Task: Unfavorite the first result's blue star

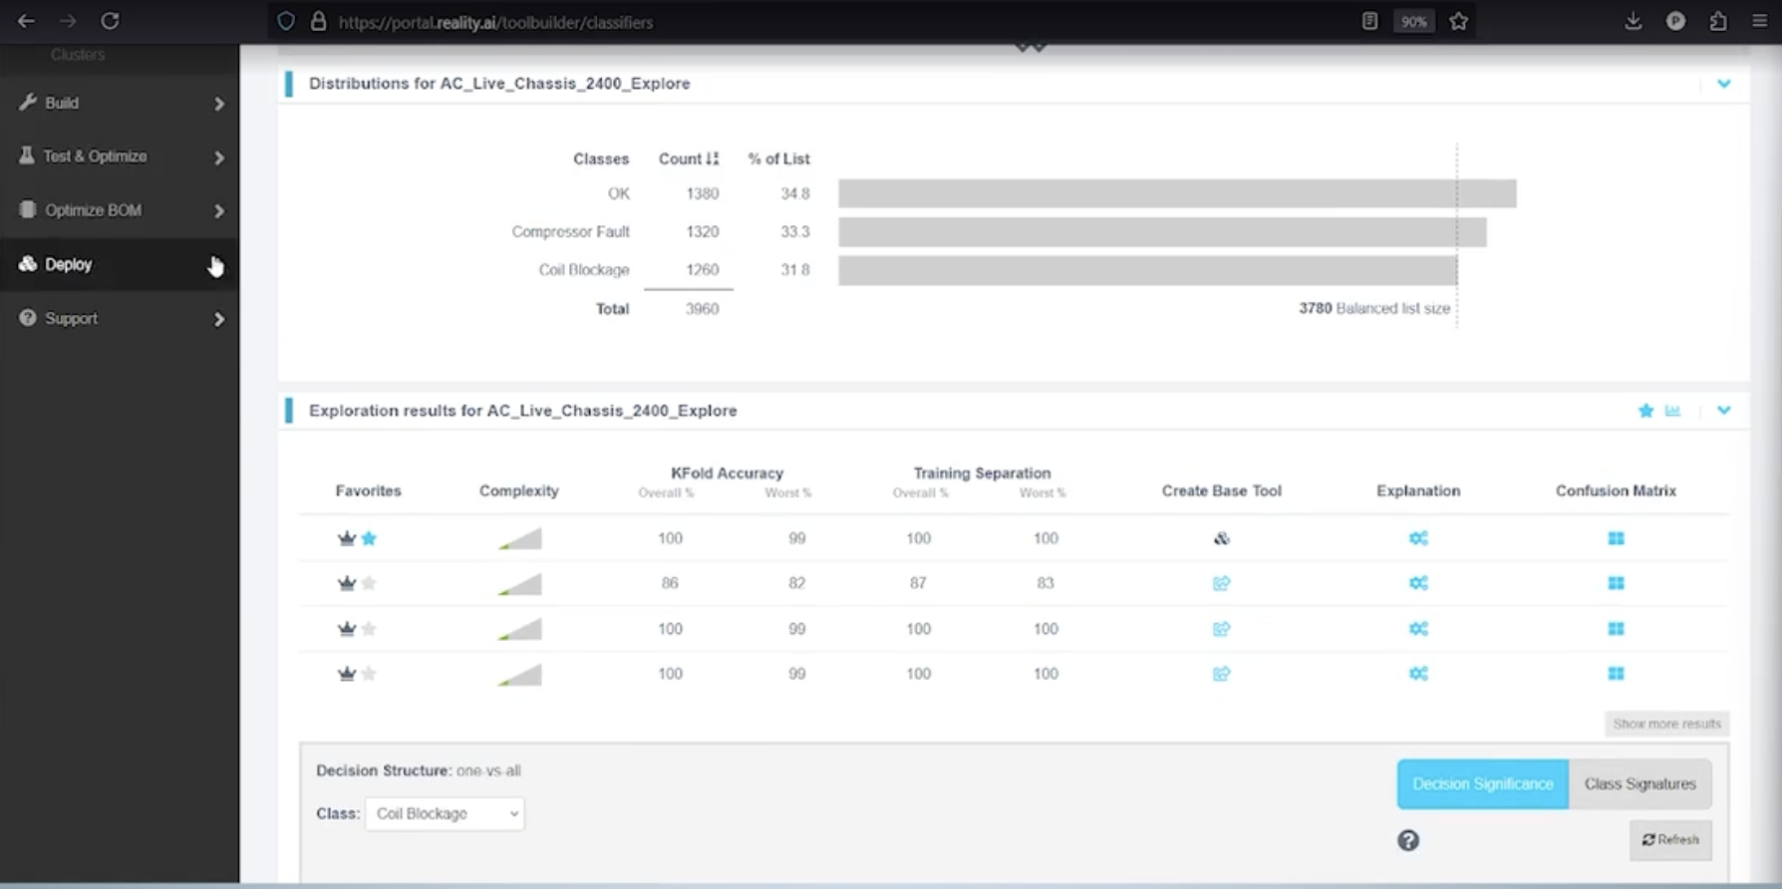Action: tap(370, 538)
